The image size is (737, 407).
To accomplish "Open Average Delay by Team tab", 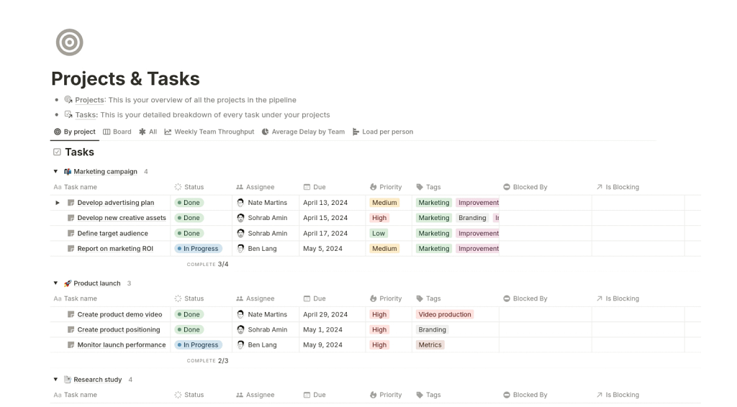I will 303,132.
